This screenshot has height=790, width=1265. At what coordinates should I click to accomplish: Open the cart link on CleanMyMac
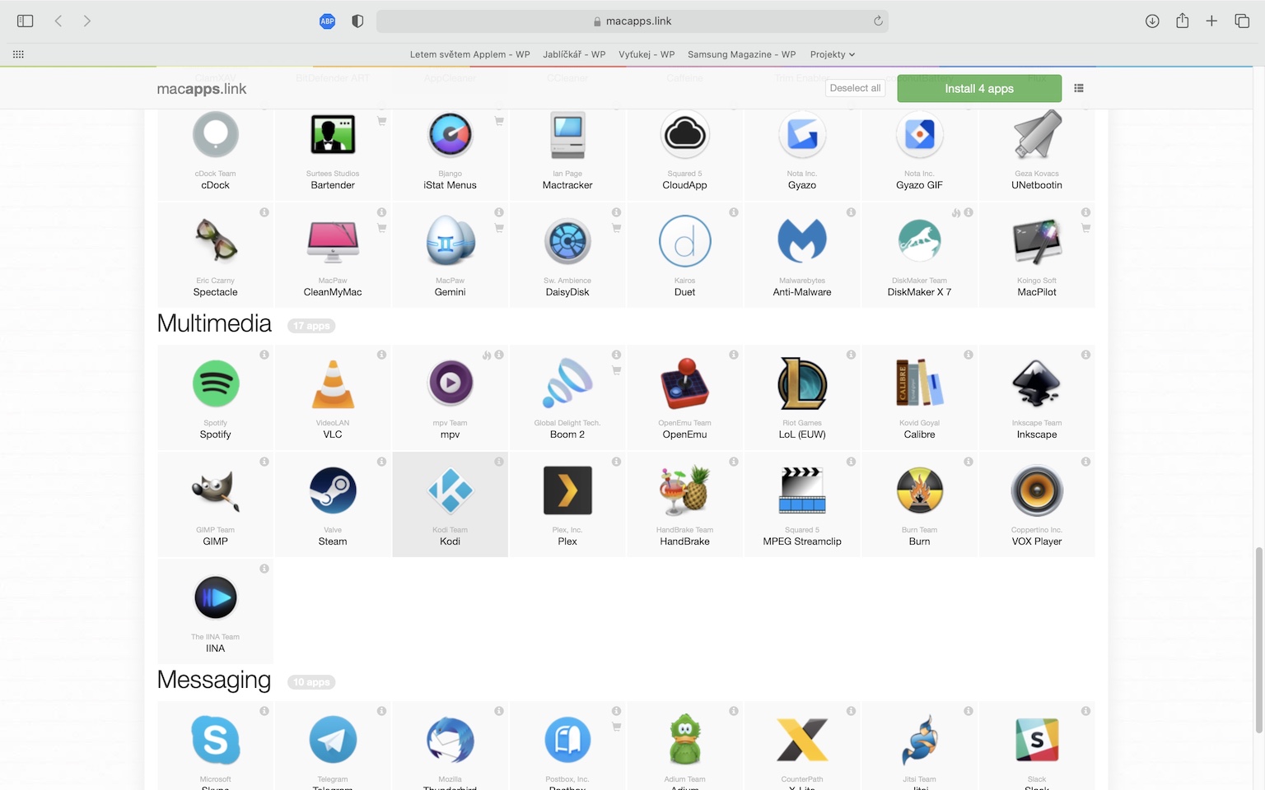click(x=381, y=228)
